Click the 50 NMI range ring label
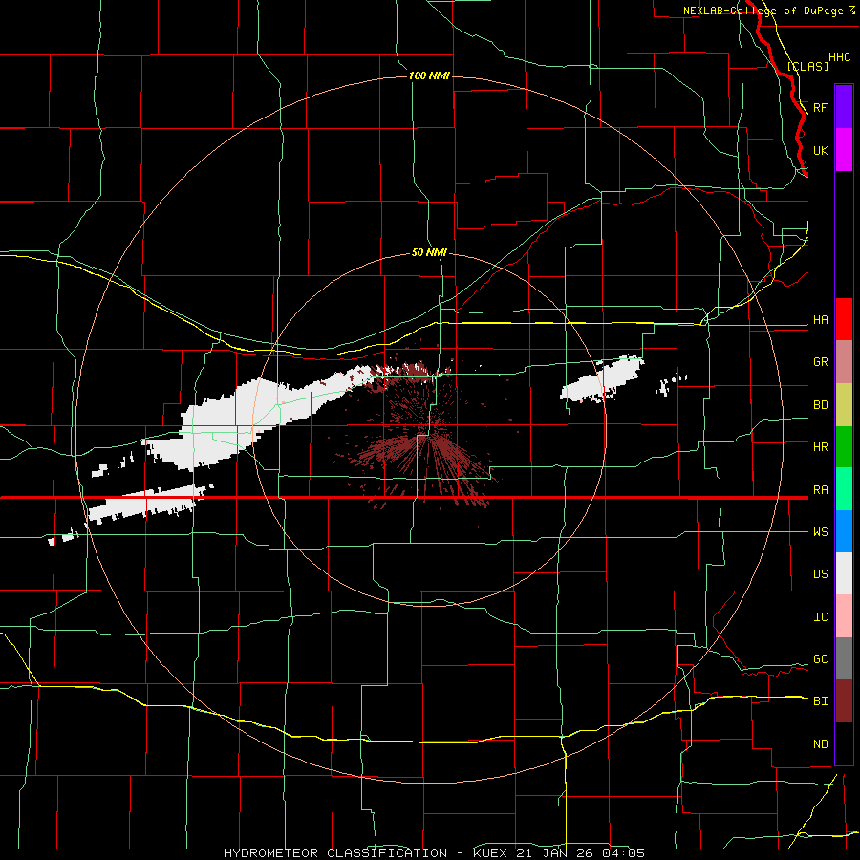This screenshot has width=860, height=860. (x=429, y=252)
